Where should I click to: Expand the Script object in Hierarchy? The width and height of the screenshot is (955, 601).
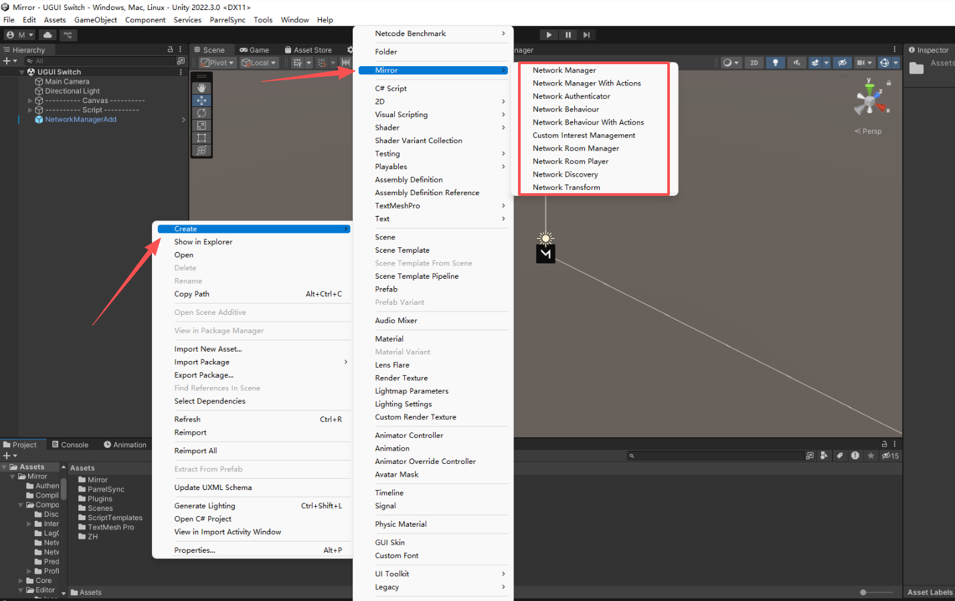coord(30,110)
